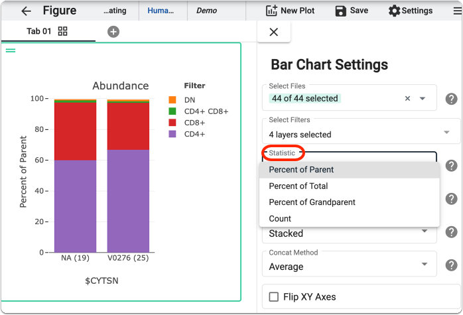Open the tab grid layout icon
Viewport: 463px width, 315px height.
coord(62,31)
